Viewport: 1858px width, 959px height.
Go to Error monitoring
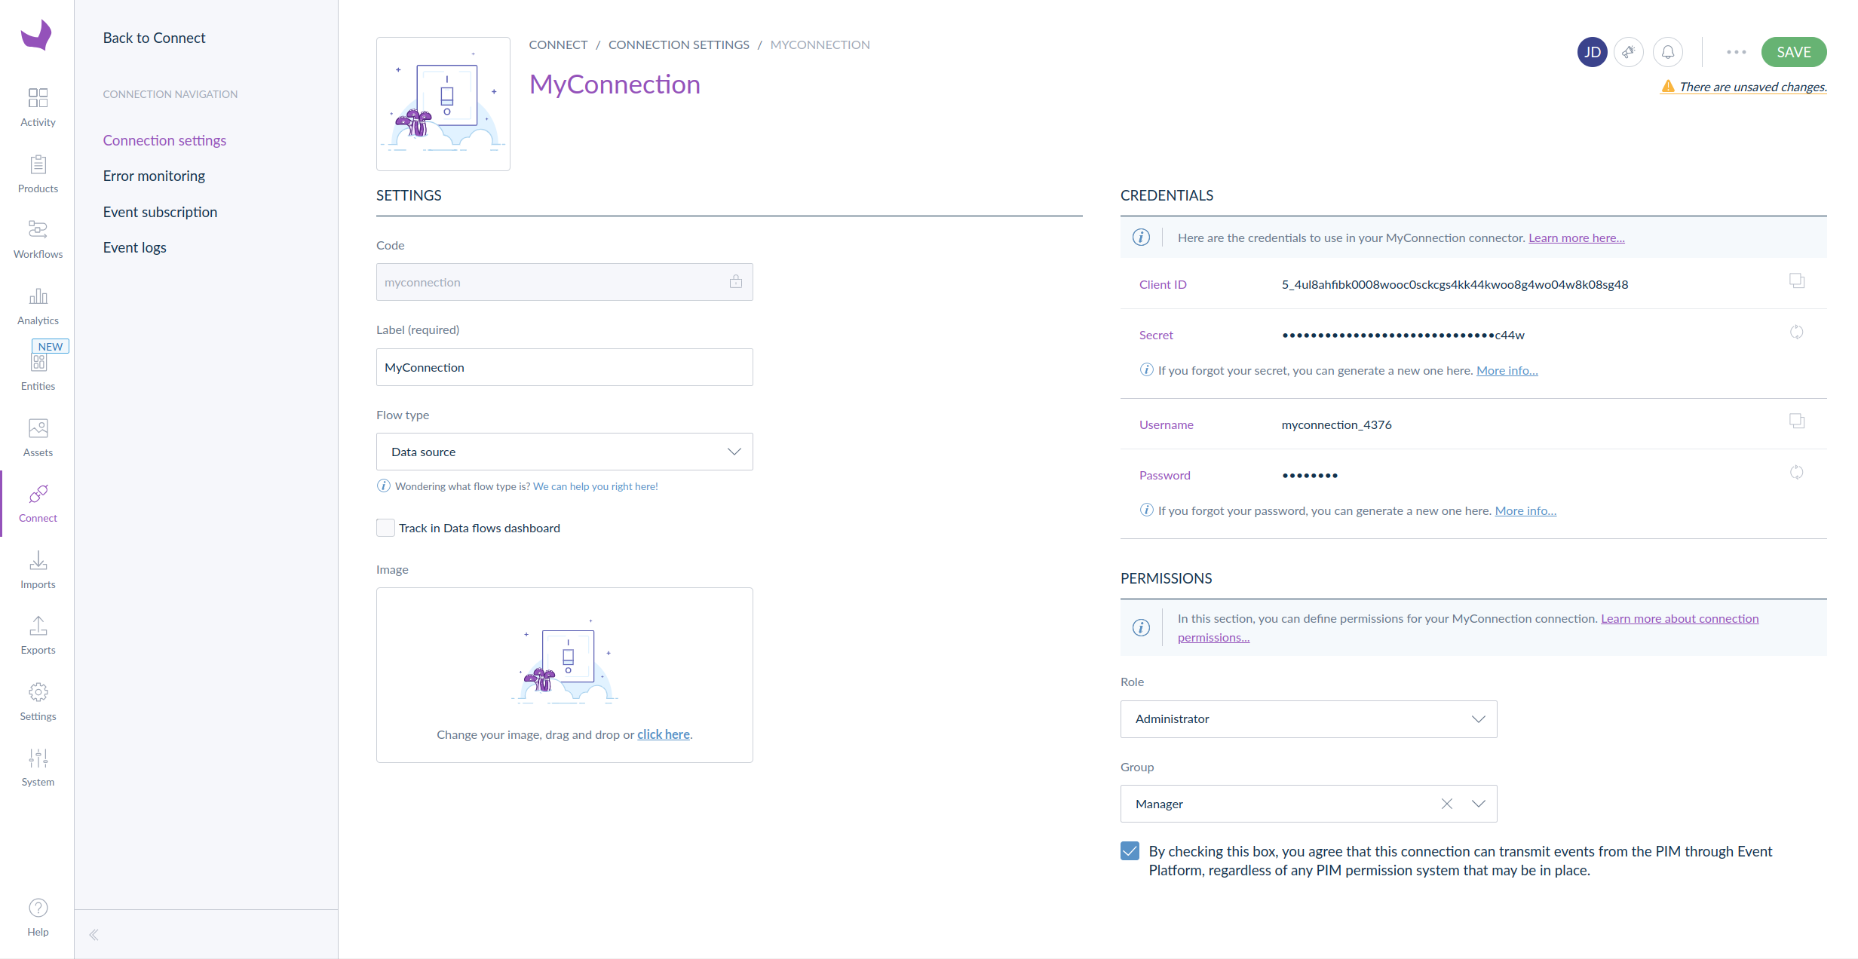pyautogui.click(x=154, y=175)
